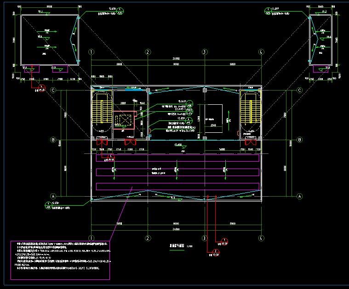This screenshot has width=349, height=289.
Task: Click the bottom grid axis bubble 2
Action: tap(148, 238)
